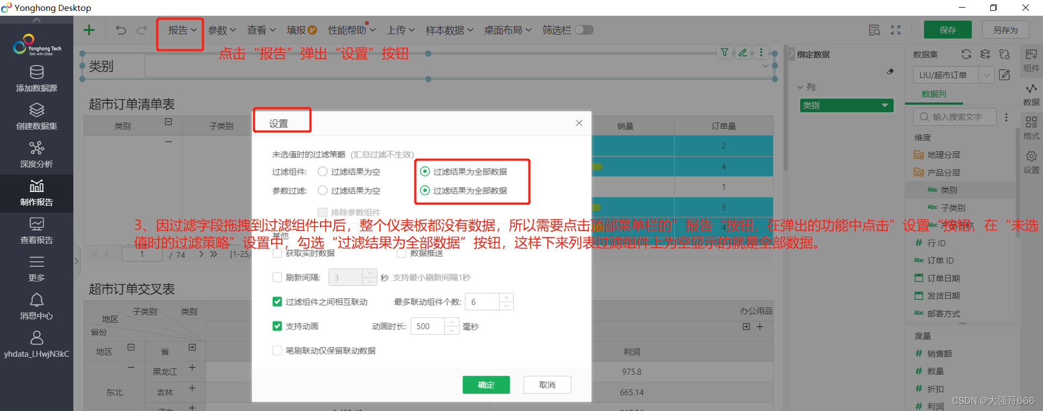Open the 参数 dropdown menu

click(222, 30)
